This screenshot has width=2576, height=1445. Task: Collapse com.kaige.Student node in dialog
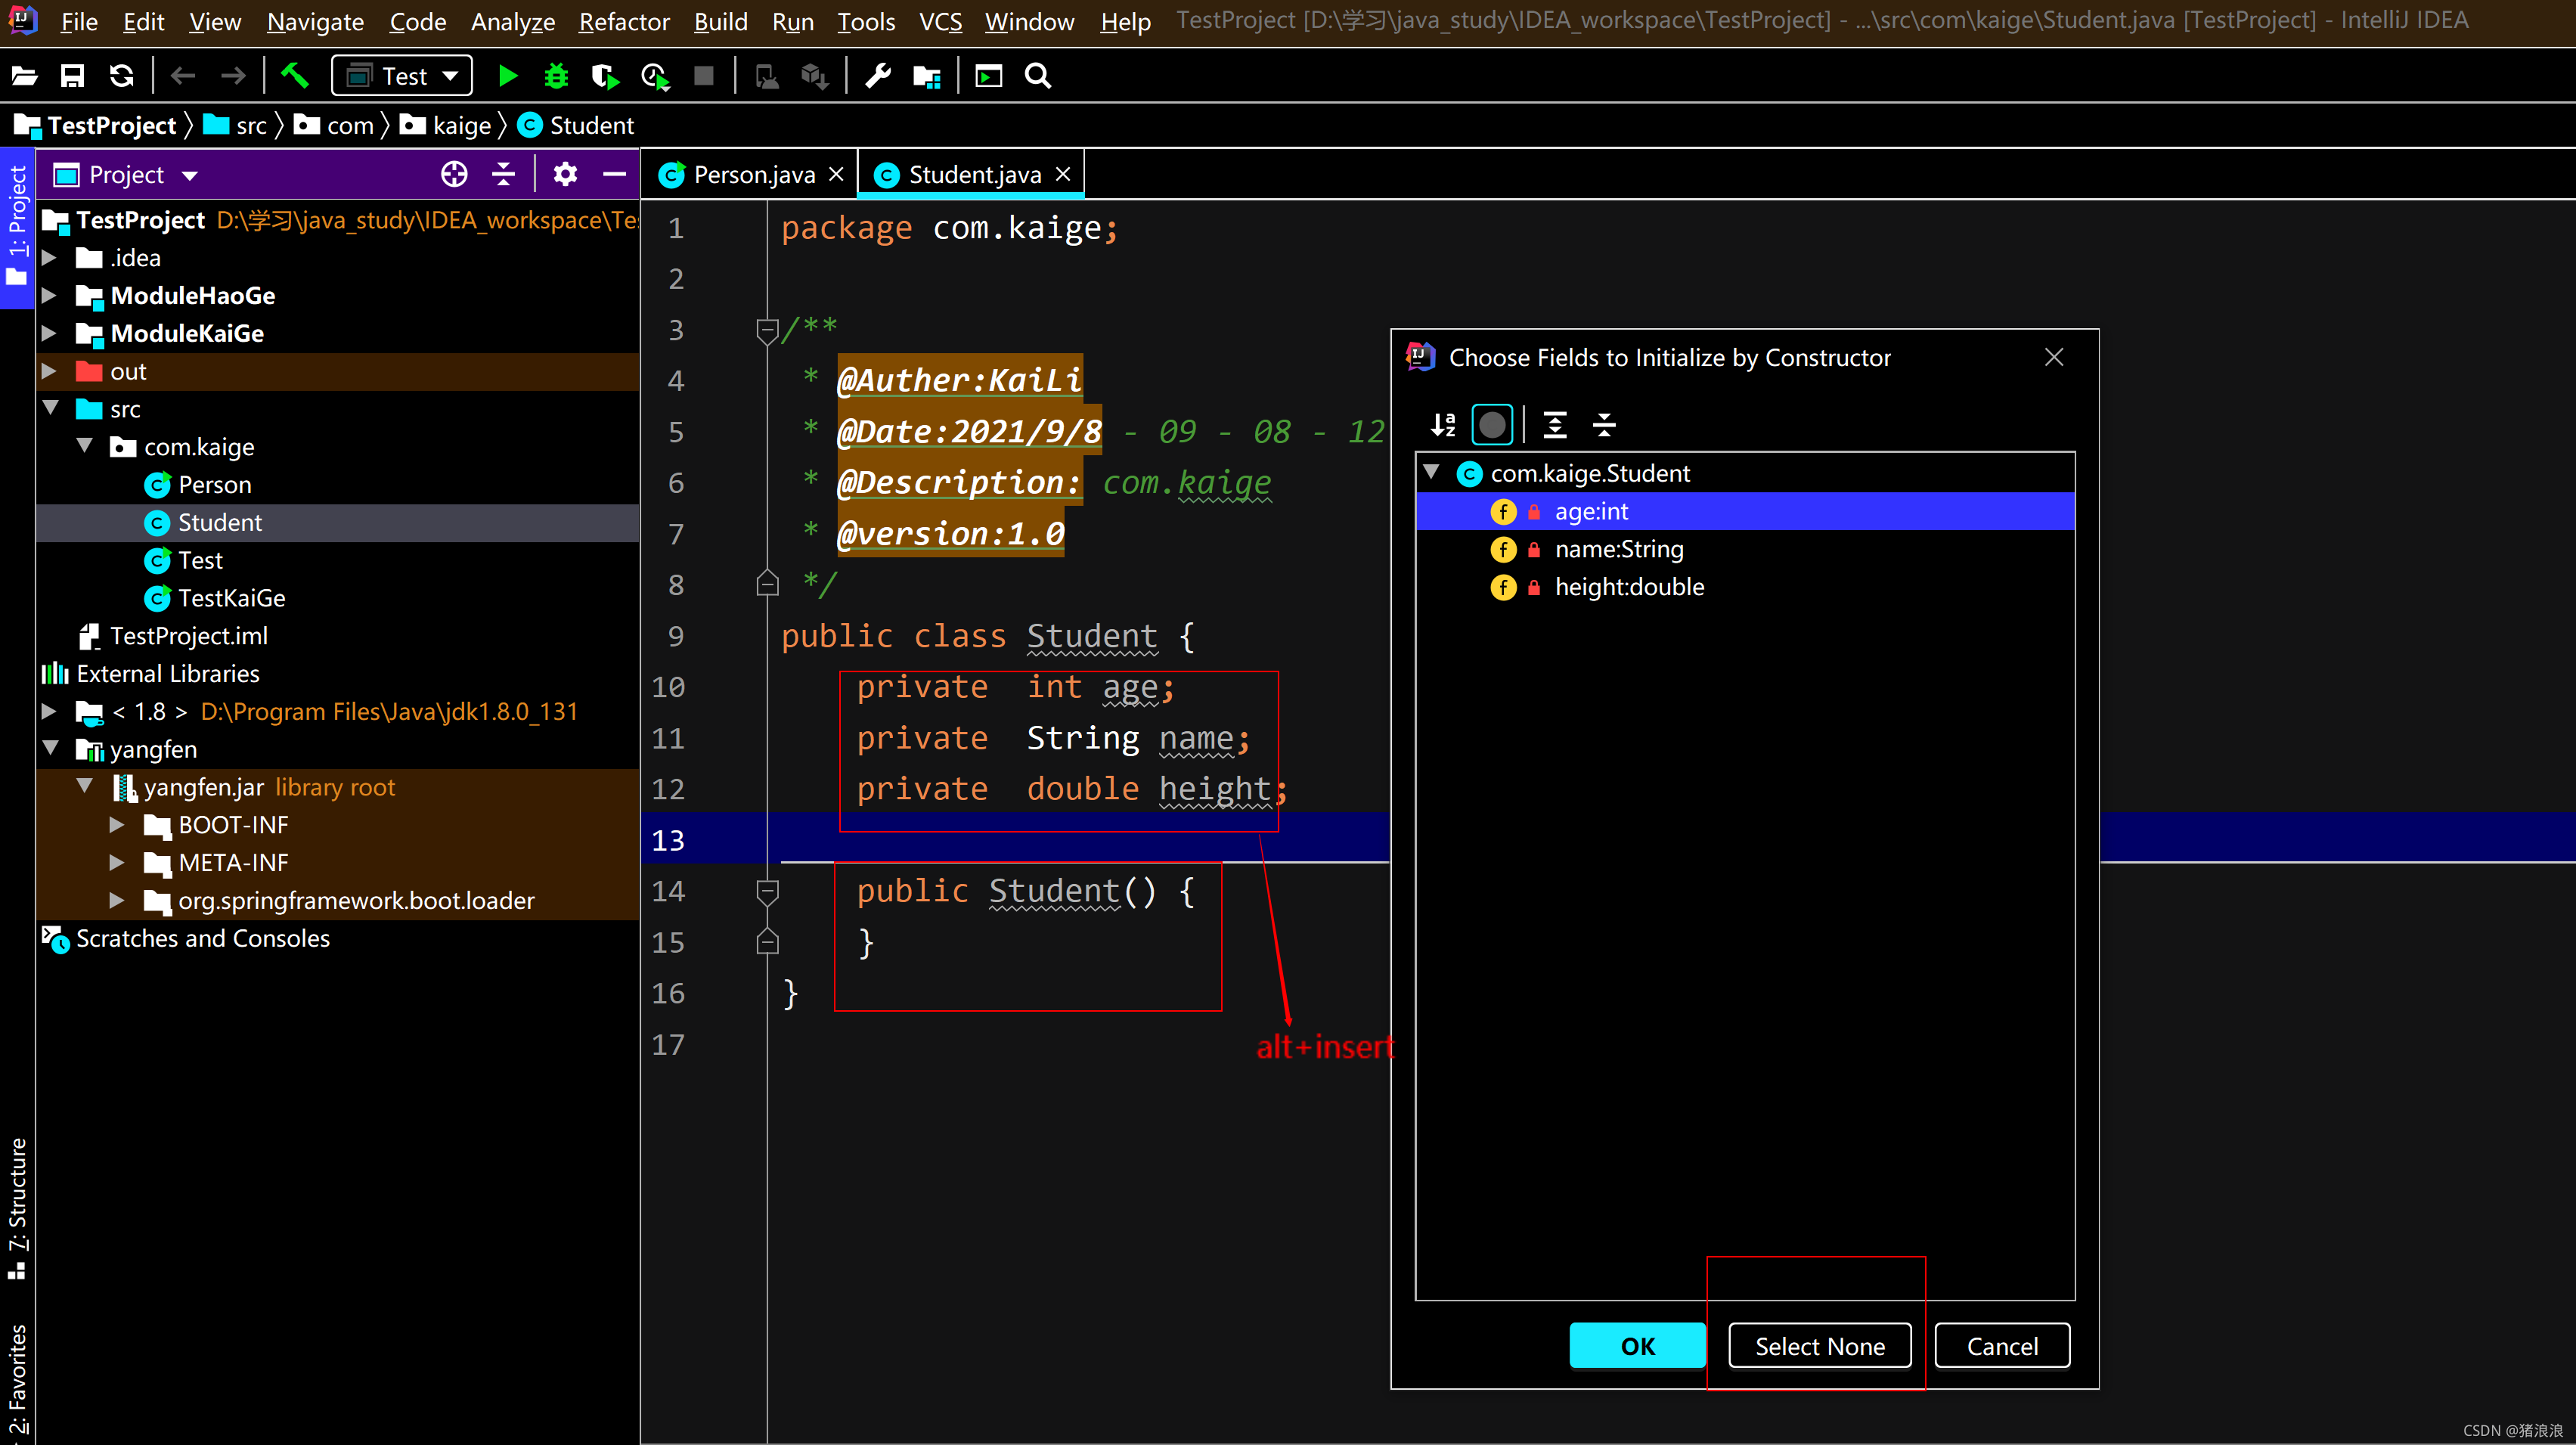[x=1432, y=473]
